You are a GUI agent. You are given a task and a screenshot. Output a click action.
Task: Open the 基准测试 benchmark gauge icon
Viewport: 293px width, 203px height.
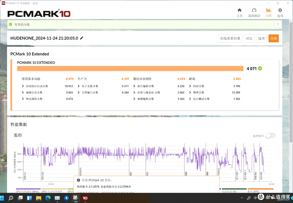[x=254, y=10]
